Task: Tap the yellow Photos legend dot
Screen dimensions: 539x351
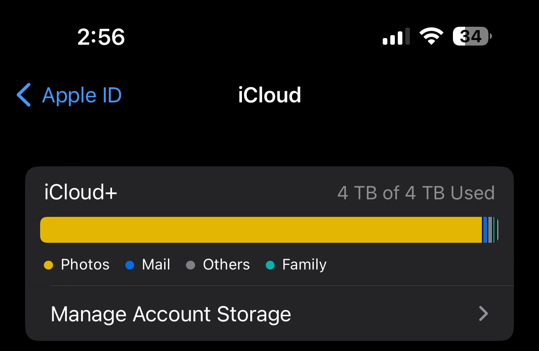Action: click(x=48, y=265)
